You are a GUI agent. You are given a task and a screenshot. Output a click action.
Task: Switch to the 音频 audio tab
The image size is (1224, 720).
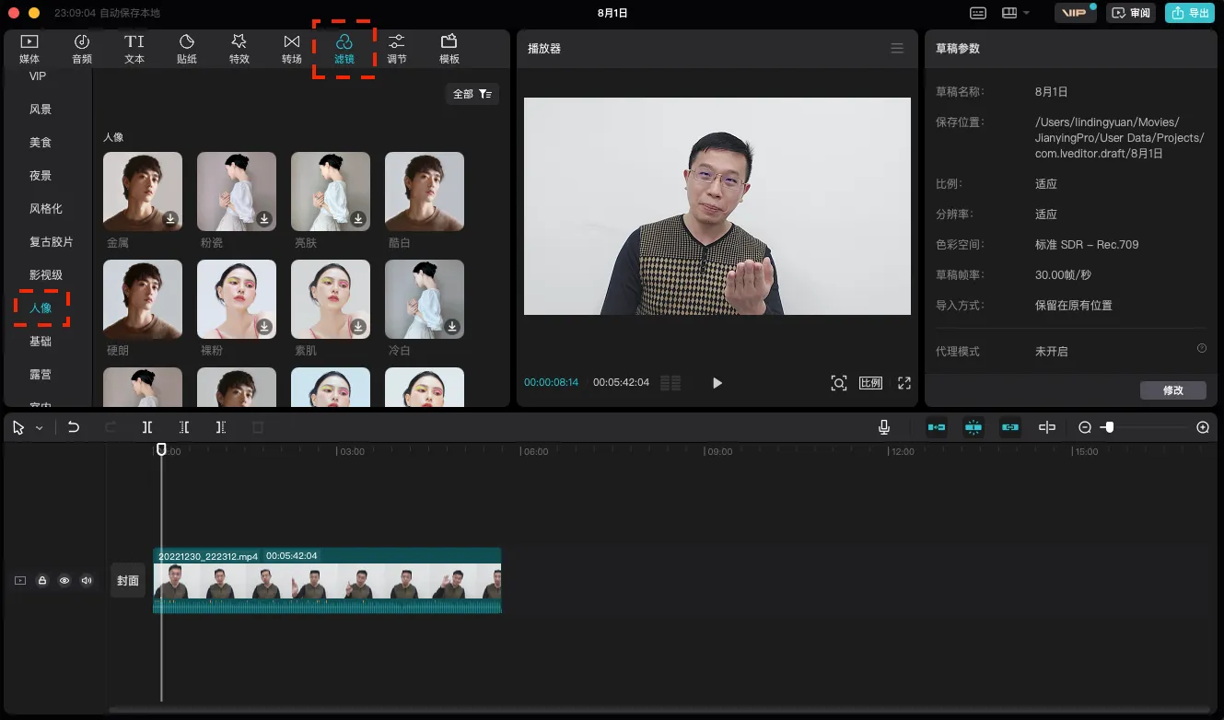click(82, 49)
